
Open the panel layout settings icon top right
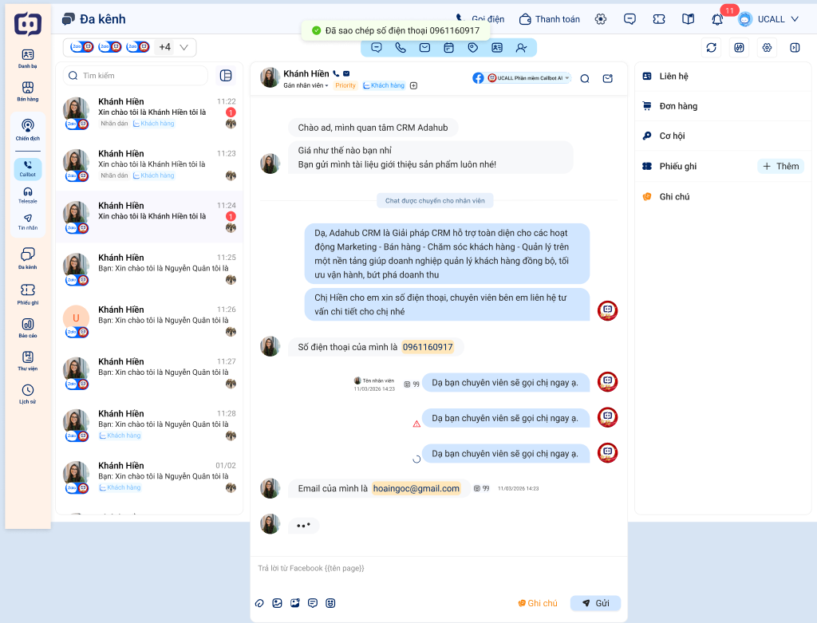coord(739,48)
